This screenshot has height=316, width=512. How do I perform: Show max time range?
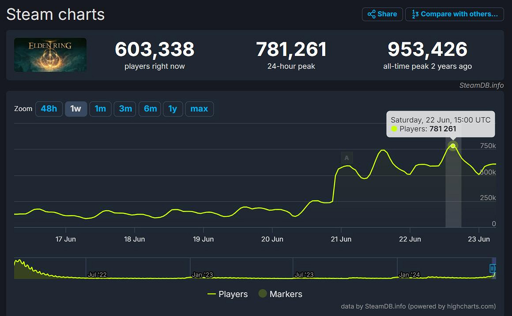coord(199,108)
